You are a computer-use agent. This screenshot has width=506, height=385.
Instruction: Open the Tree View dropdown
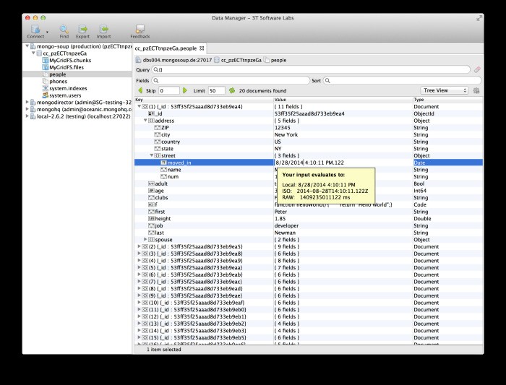(x=445, y=90)
